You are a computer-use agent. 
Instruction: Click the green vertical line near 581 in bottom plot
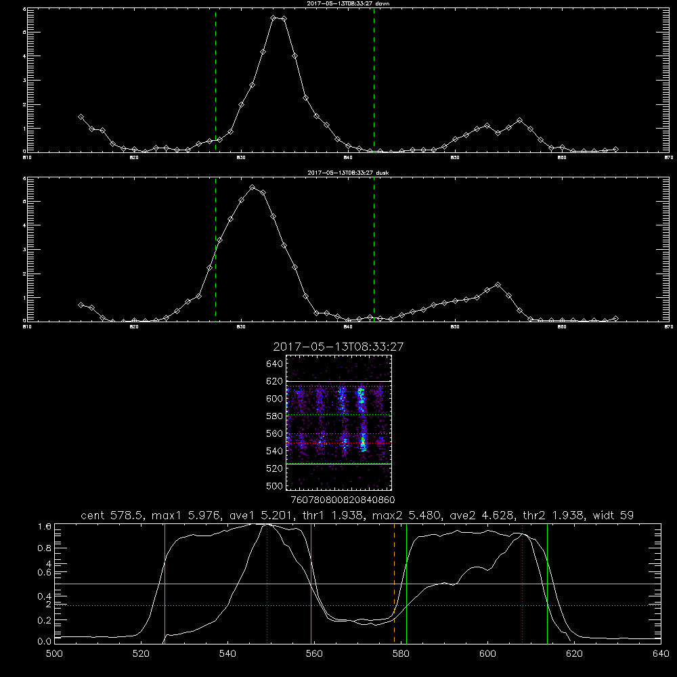(x=406, y=583)
